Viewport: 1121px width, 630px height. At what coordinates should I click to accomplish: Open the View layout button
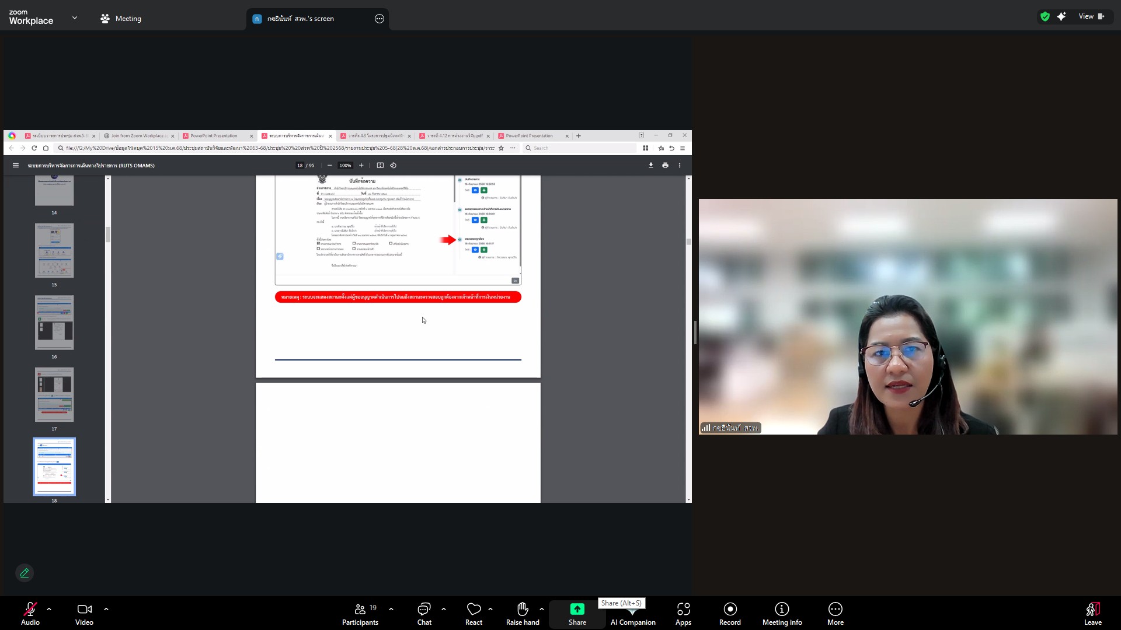[1091, 16]
